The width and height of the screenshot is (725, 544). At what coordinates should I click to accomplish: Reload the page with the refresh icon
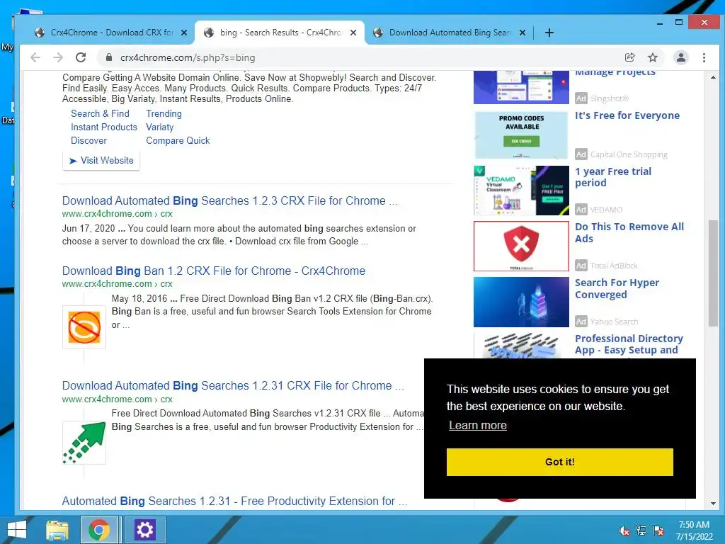tap(81, 57)
